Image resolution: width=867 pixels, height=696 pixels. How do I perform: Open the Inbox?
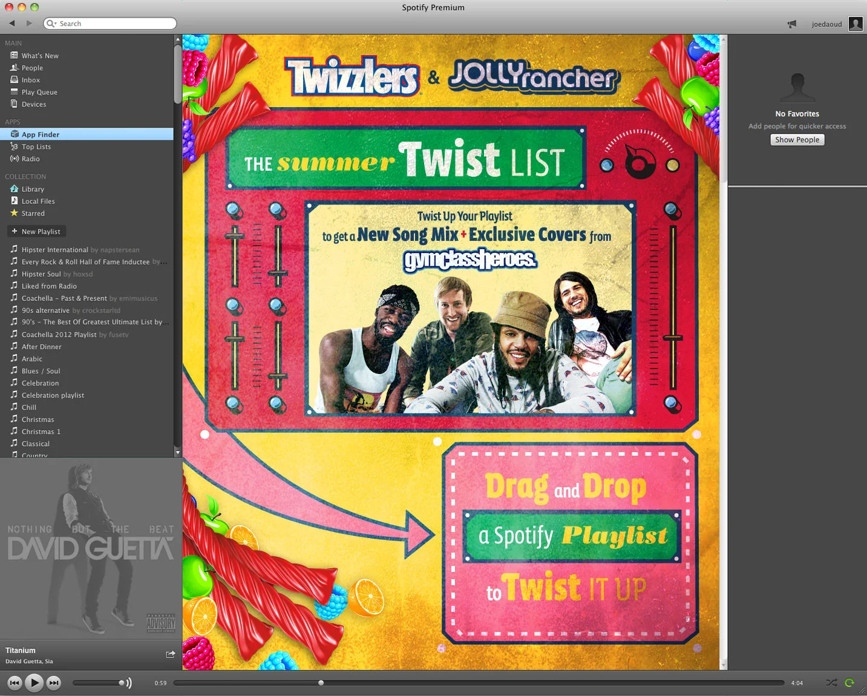(31, 80)
